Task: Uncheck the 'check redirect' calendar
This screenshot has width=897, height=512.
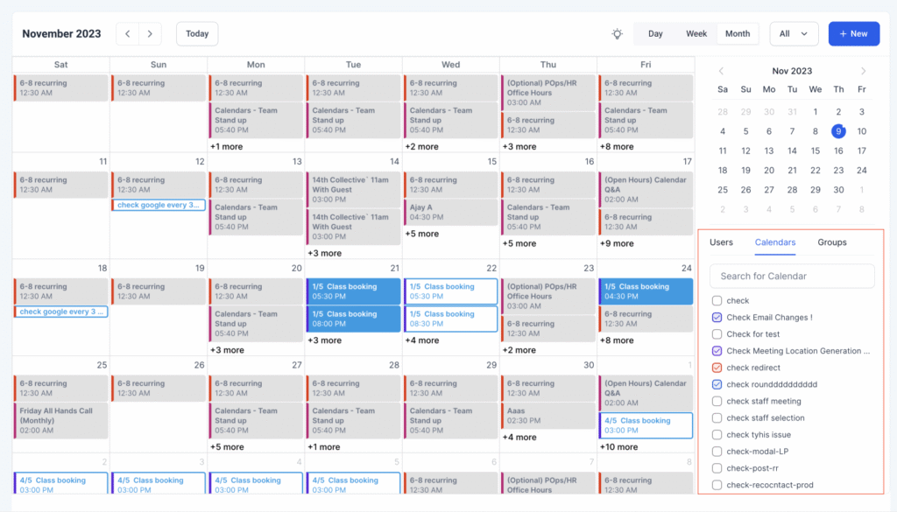Action: tap(719, 368)
